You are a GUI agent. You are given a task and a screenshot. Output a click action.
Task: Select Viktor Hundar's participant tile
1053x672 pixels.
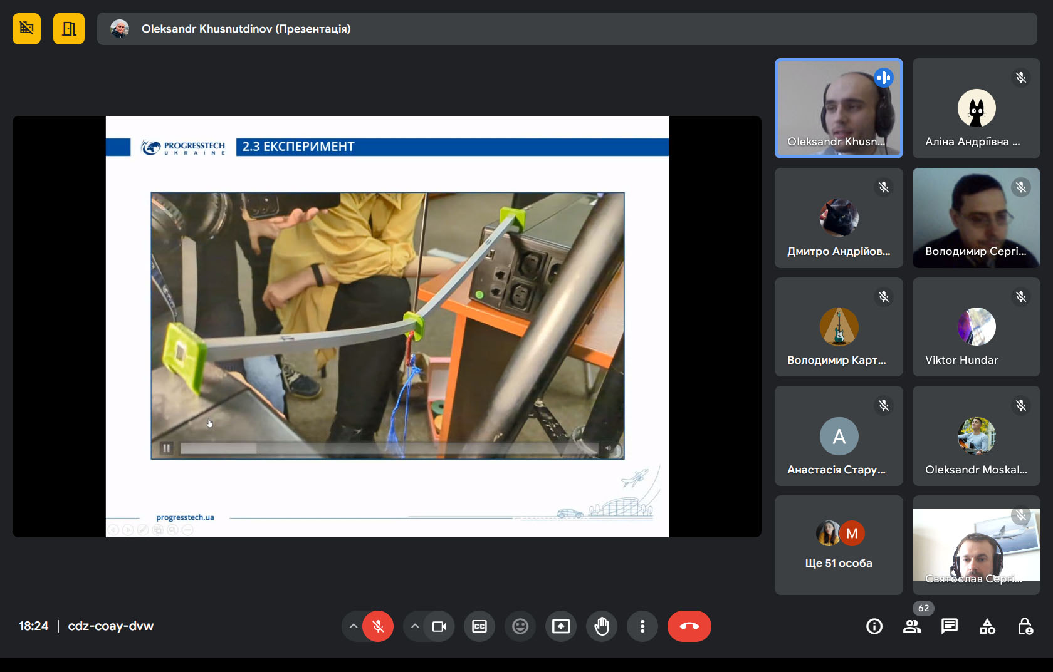click(x=976, y=327)
